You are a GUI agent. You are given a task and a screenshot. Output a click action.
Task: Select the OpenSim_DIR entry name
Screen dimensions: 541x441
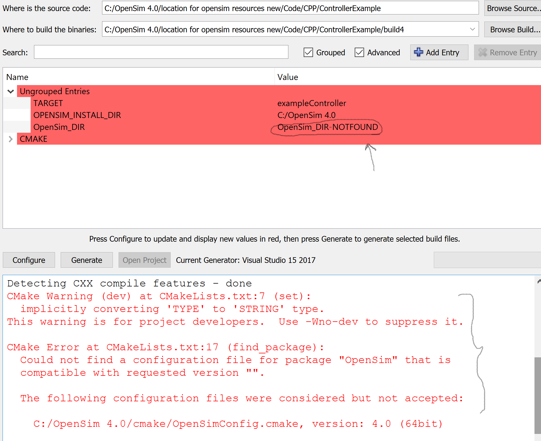pyautogui.click(x=59, y=127)
